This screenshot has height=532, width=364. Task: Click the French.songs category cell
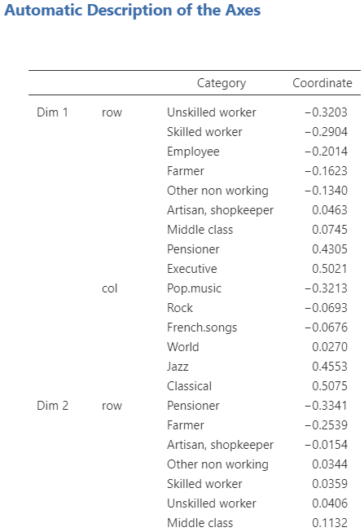tap(202, 328)
